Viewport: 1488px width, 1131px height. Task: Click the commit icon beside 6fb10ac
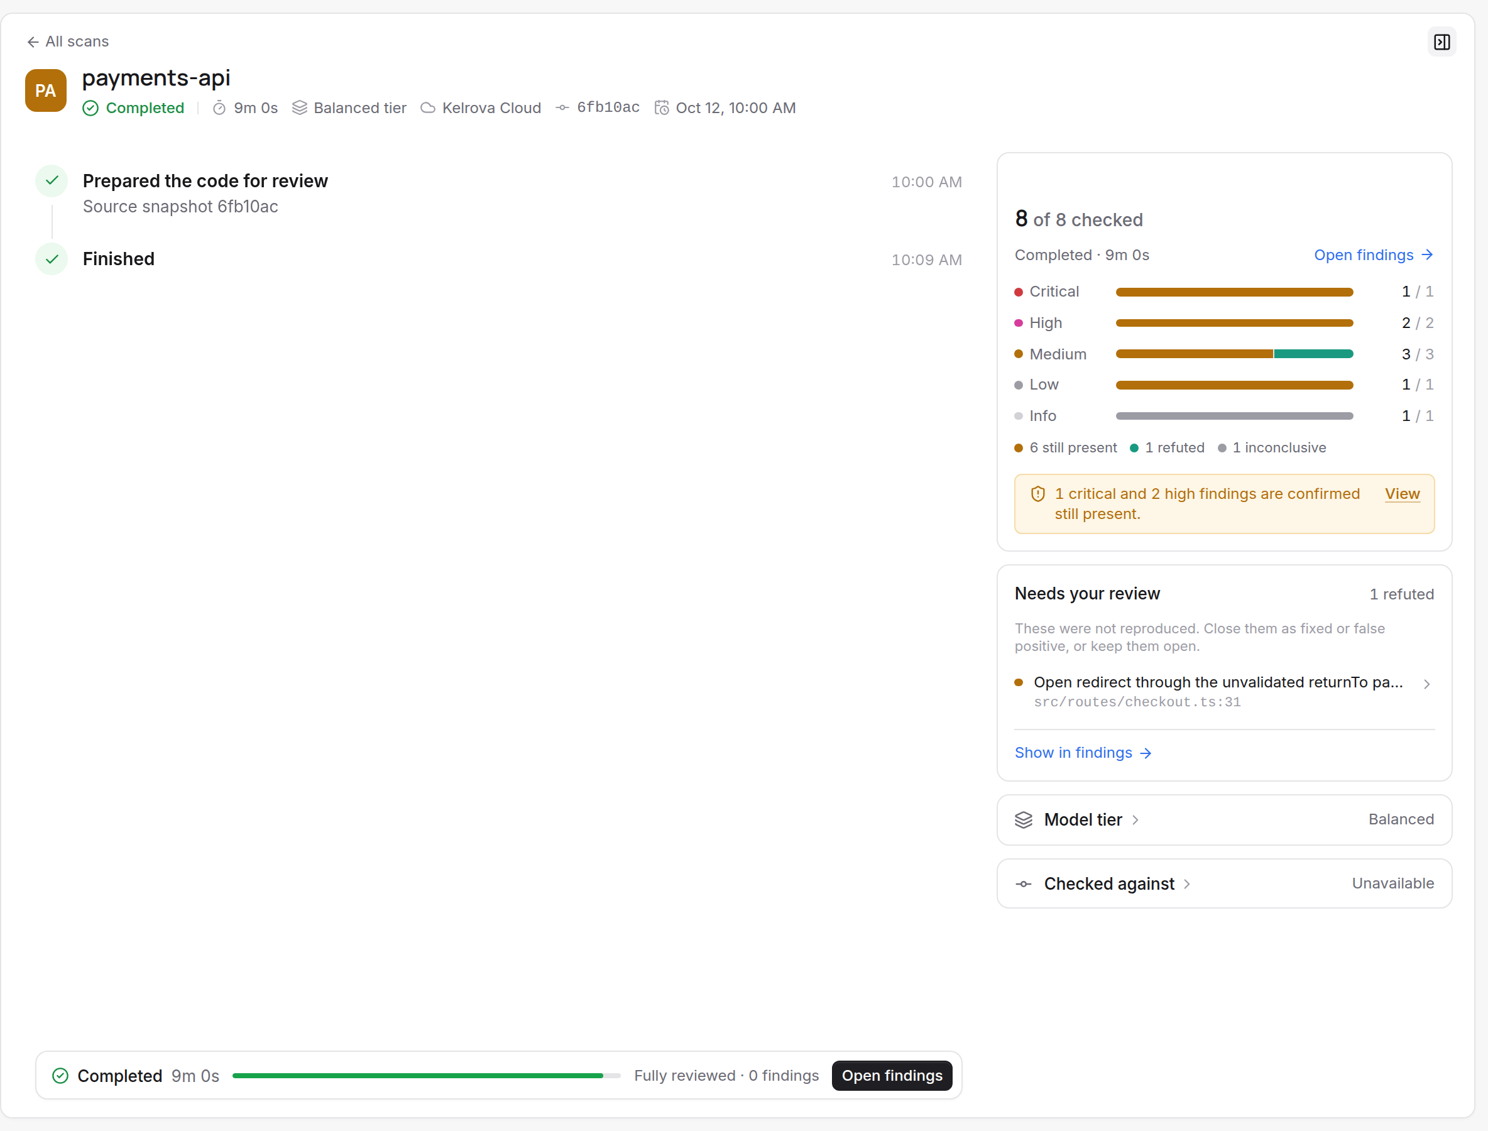[x=562, y=107]
